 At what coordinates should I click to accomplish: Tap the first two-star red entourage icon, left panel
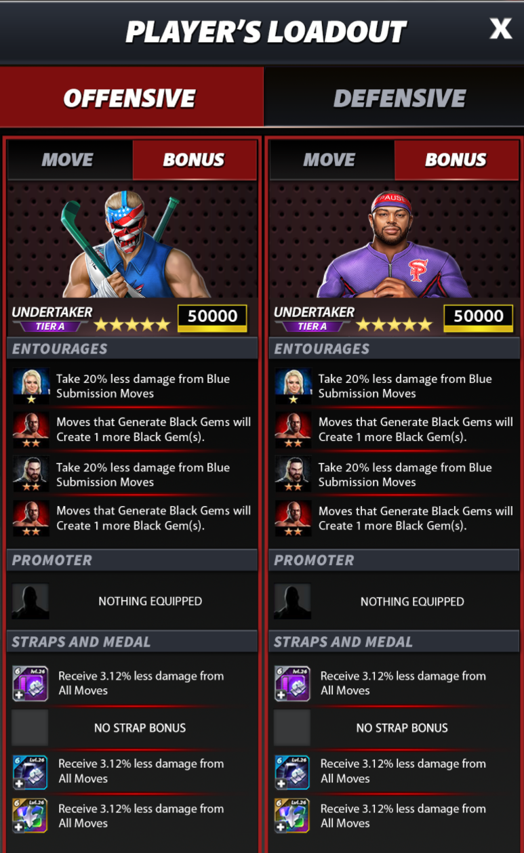[x=31, y=429]
